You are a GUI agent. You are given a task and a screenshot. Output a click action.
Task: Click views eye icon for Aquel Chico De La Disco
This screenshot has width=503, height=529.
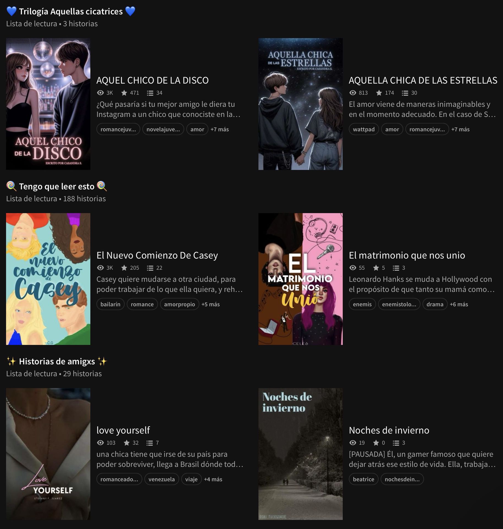pyautogui.click(x=100, y=93)
